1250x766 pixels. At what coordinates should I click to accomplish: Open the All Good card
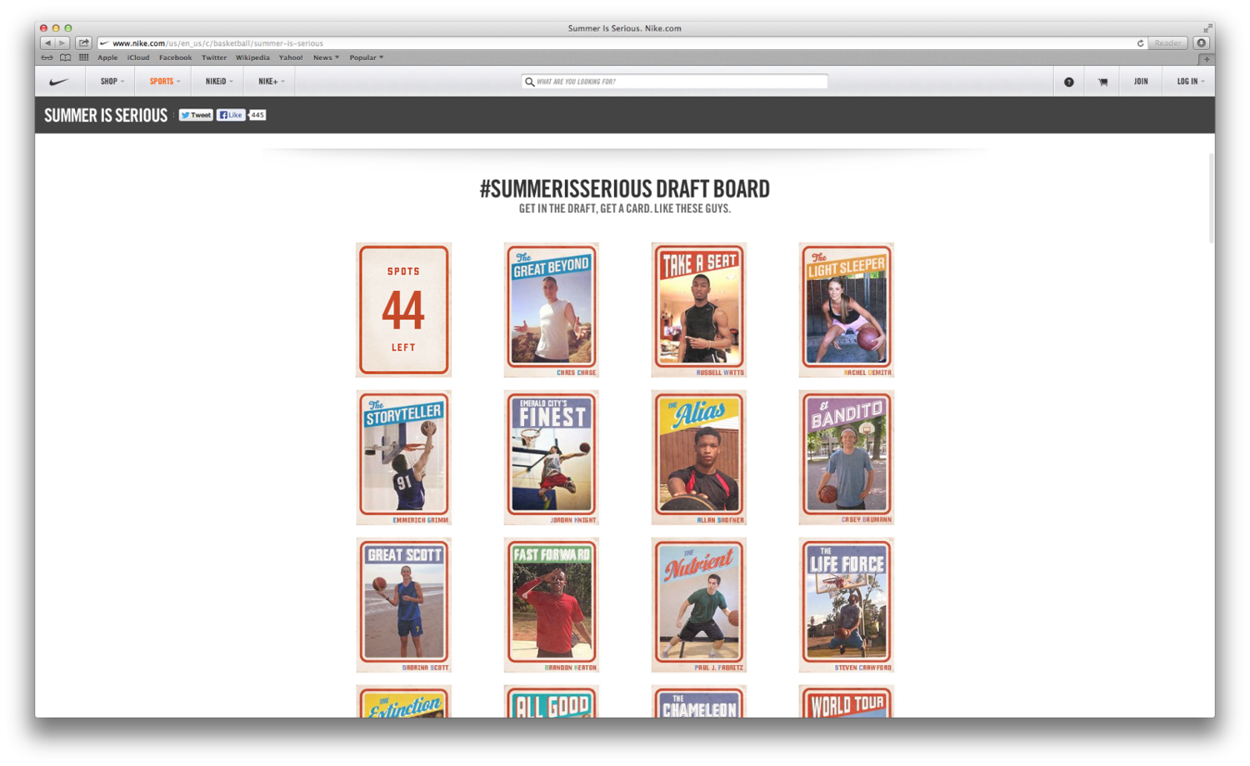pyautogui.click(x=551, y=702)
